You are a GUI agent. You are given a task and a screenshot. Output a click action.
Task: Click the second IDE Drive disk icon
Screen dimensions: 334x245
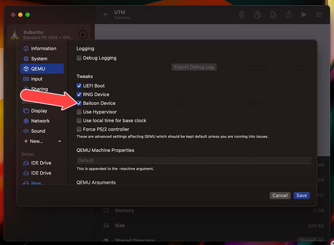tap(26, 173)
